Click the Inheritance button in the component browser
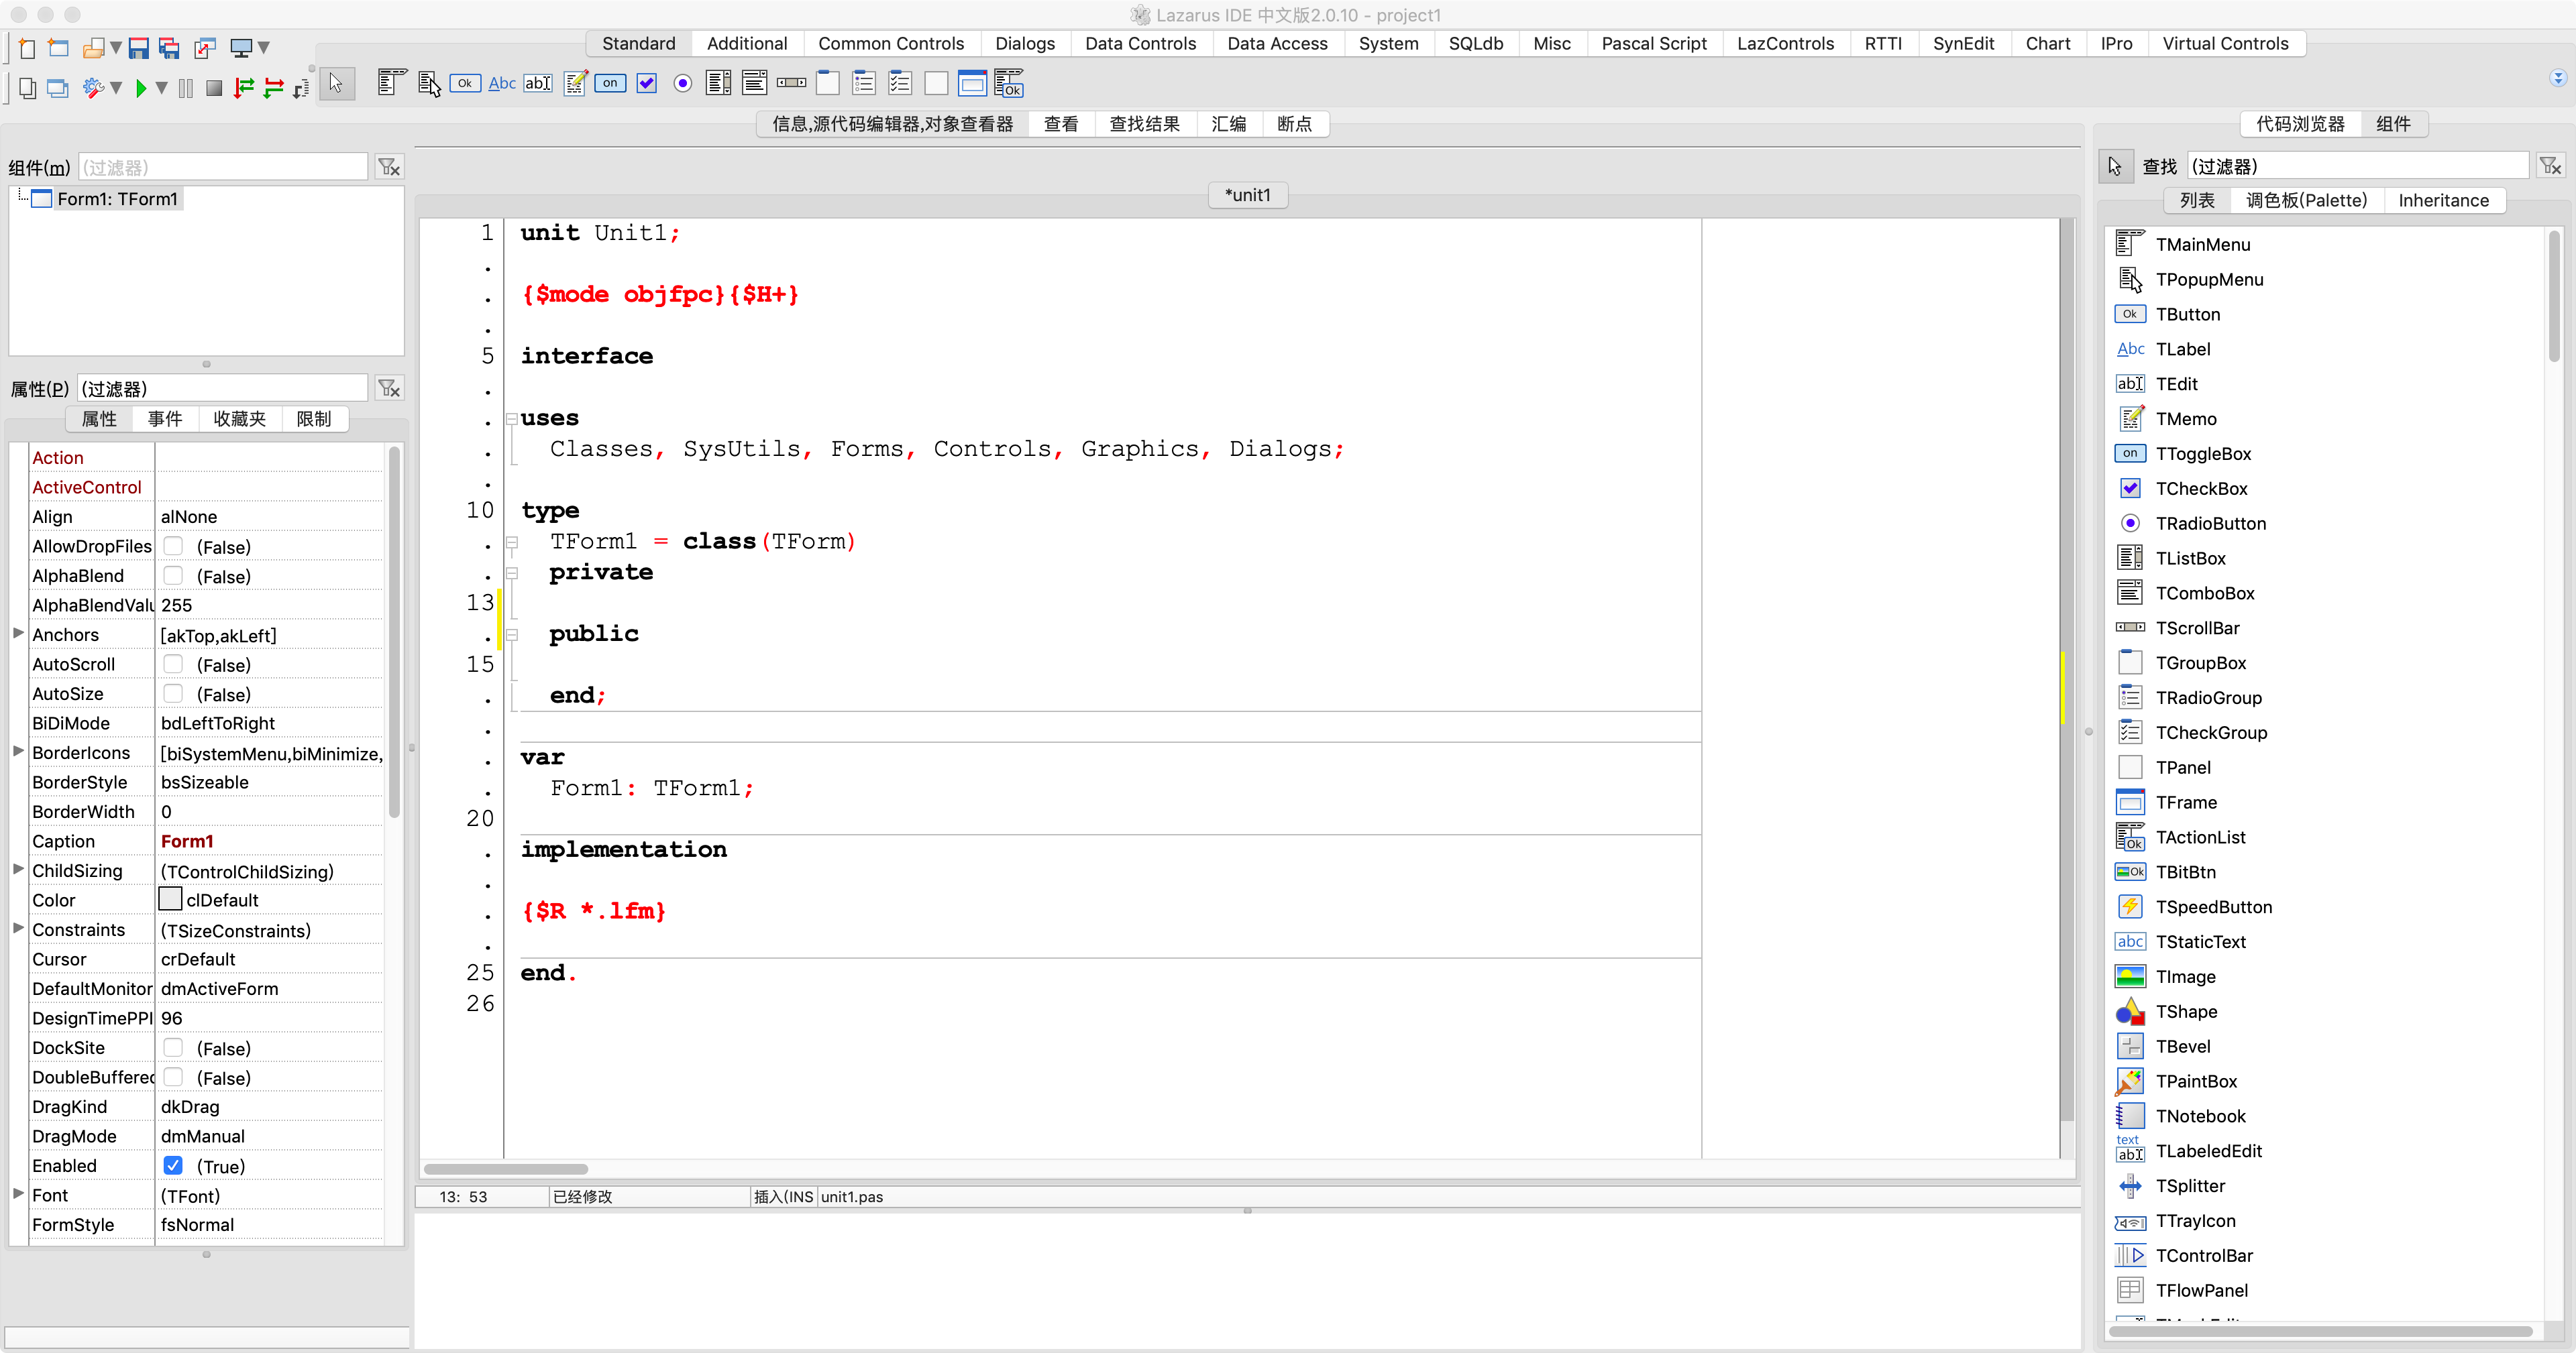 coord(2443,200)
